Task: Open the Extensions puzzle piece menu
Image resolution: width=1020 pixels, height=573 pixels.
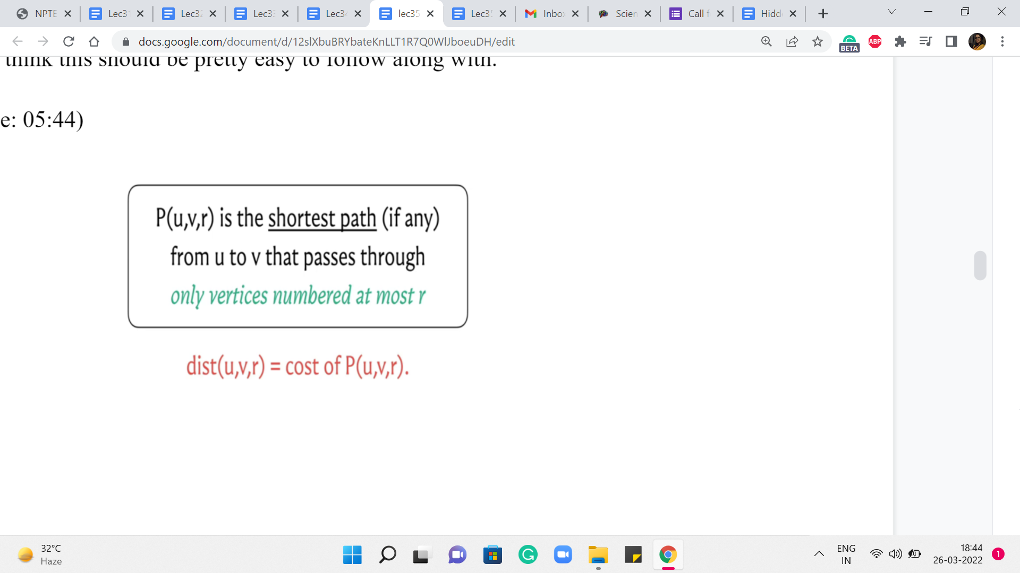Action: coord(900,41)
